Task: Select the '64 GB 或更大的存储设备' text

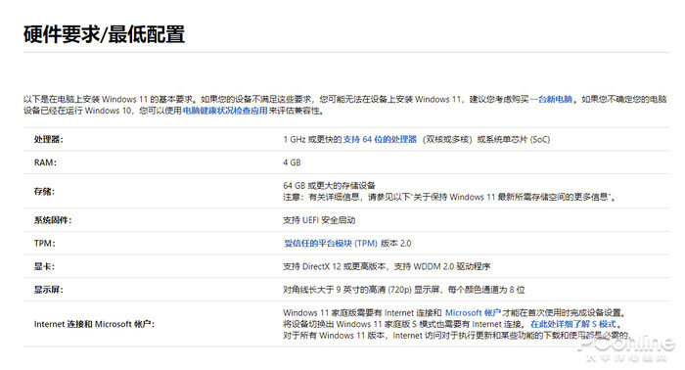Action: click(x=329, y=186)
